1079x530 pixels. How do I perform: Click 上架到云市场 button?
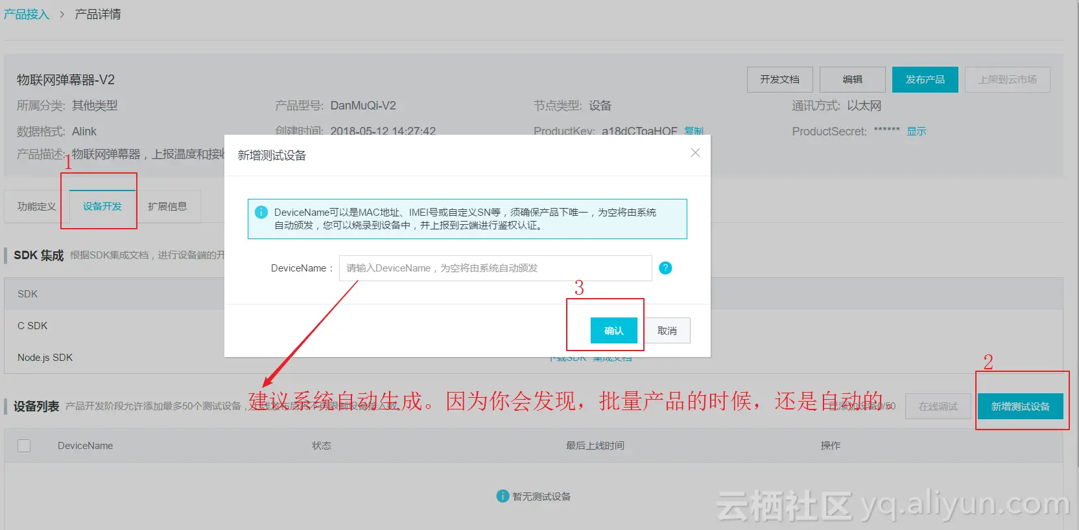coord(1007,80)
